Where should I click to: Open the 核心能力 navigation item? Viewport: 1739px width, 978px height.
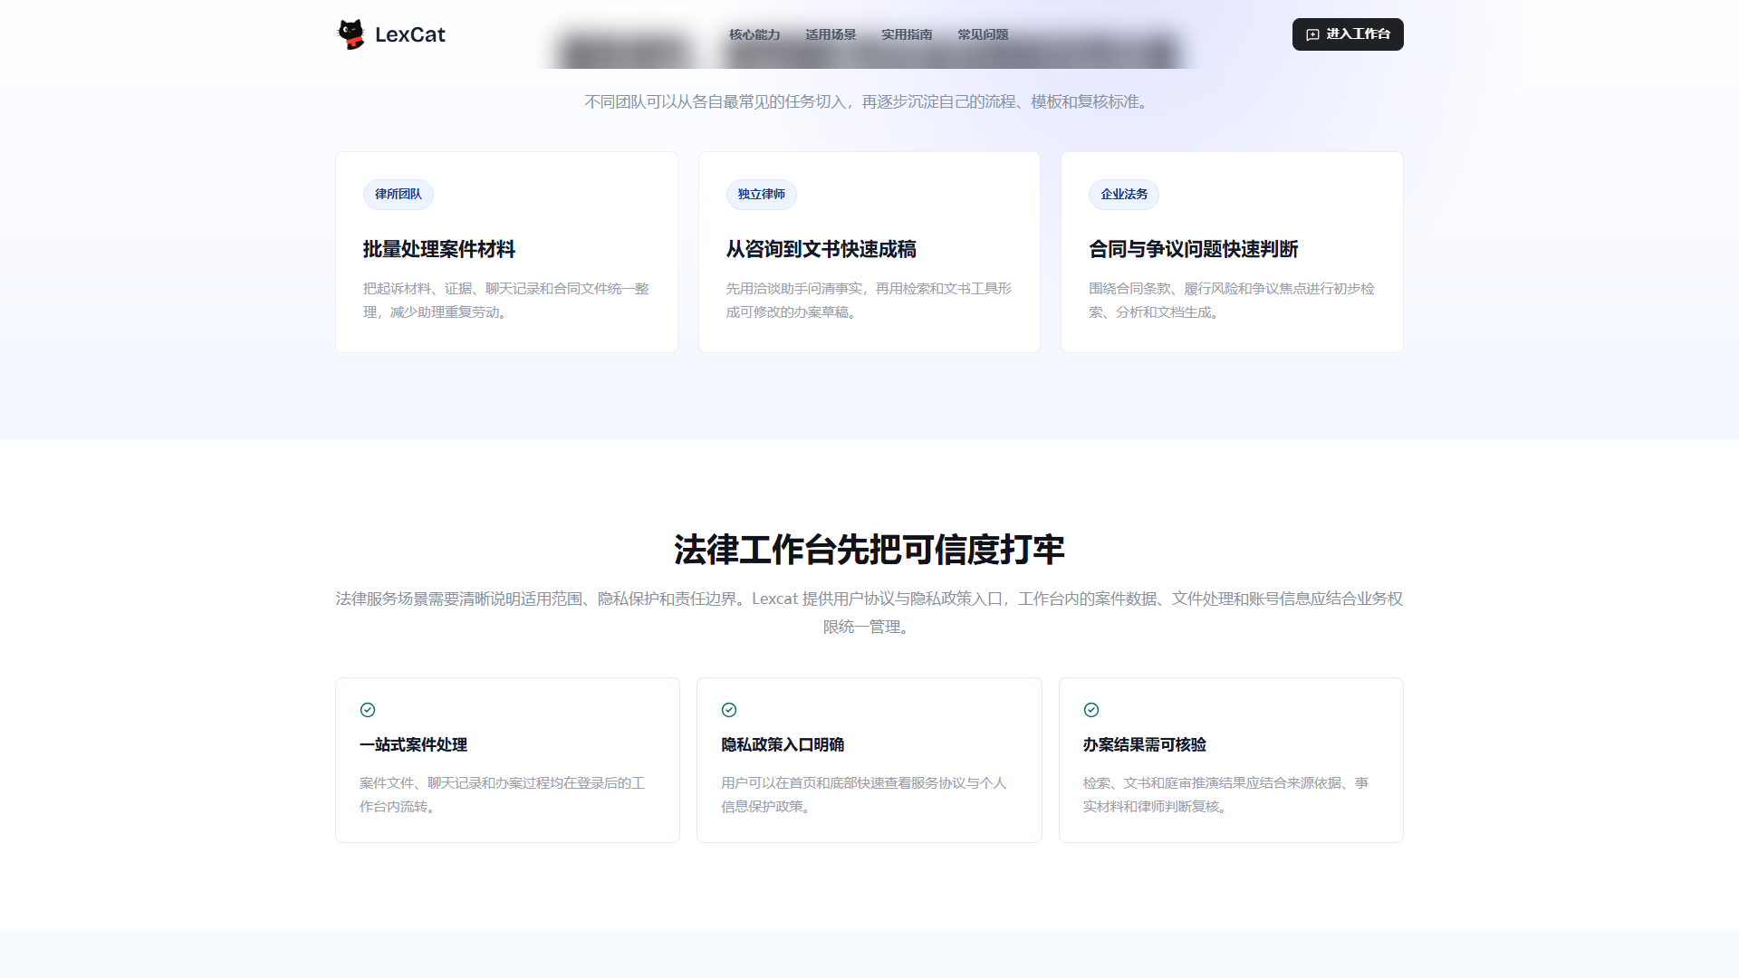click(754, 34)
